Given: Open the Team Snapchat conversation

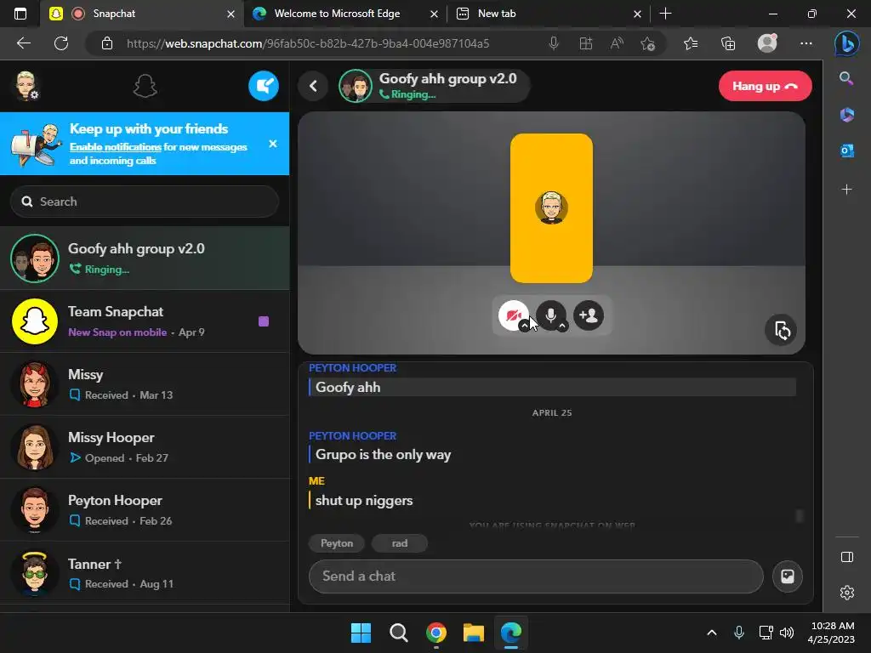Looking at the screenshot, I should 145,321.
